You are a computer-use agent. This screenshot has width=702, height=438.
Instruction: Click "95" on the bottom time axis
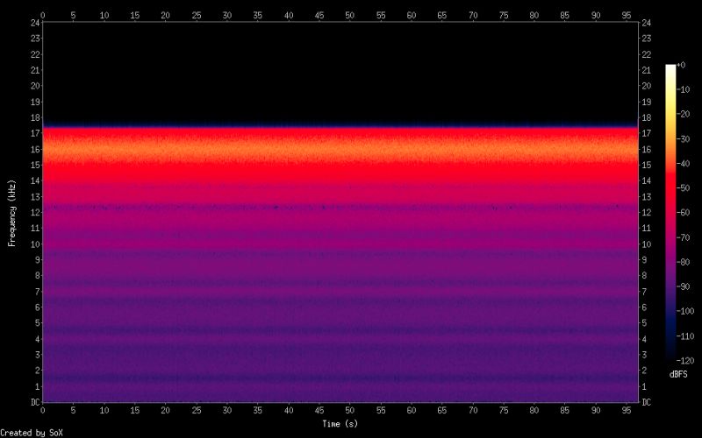[627, 410]
